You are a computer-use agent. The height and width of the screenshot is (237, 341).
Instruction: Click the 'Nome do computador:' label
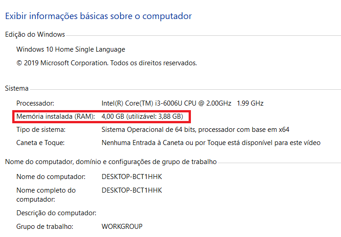pos(51,177)
